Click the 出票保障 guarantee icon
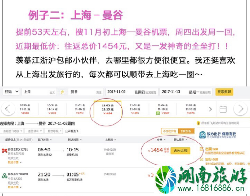This screenshot has height=196, width=250. tap(202, 149)
